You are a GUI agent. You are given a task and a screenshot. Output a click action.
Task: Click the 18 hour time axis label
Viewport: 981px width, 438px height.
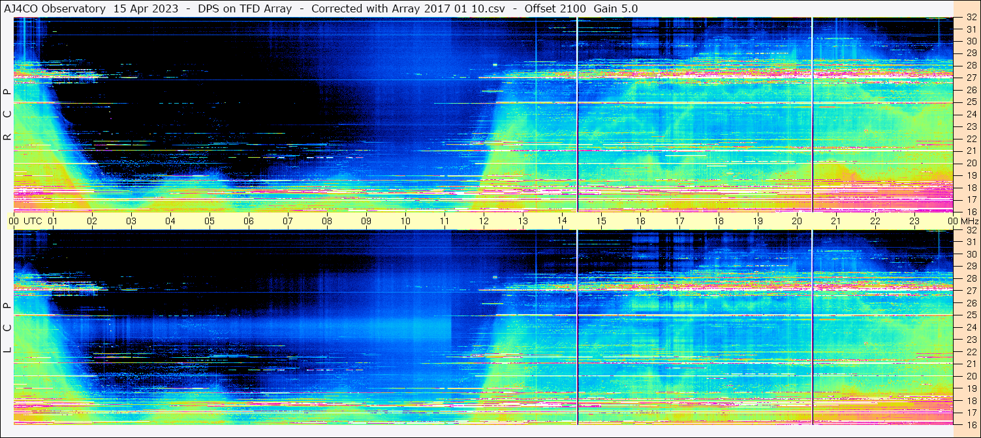pyautogui.click(x=719, y=221)
